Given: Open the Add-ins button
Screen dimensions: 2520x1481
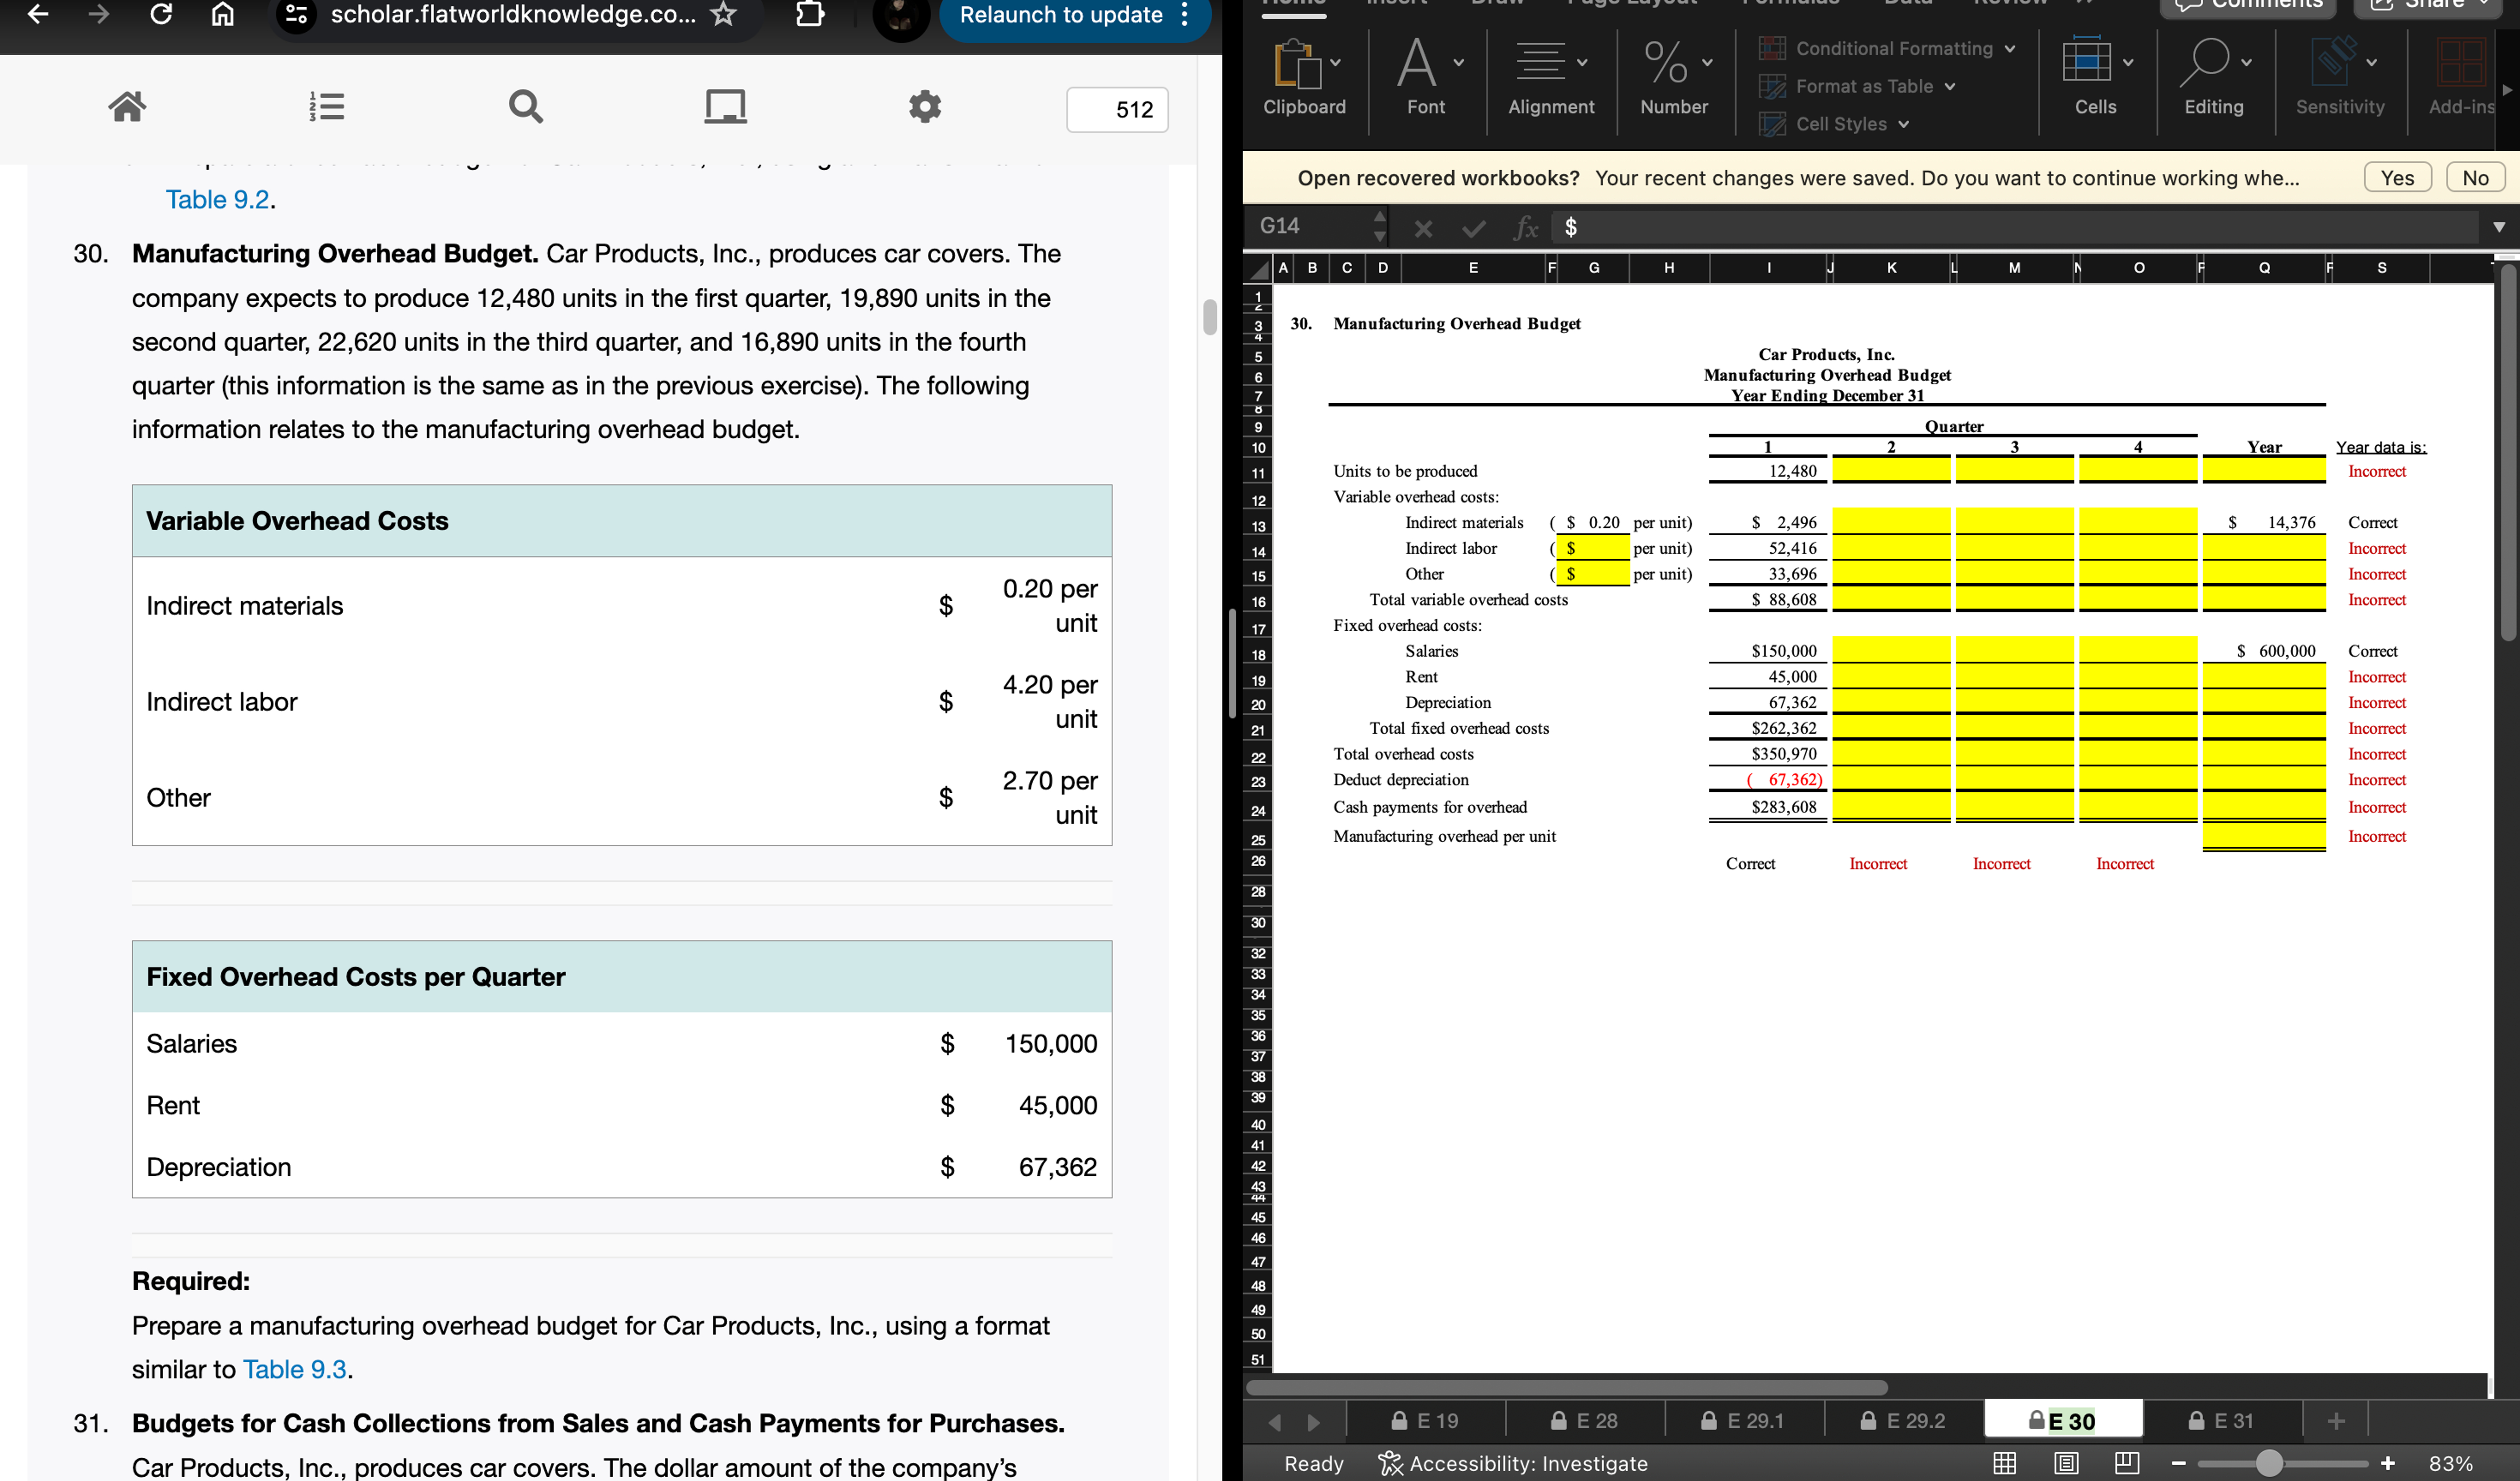Looking at the screenshot, I should 2462,78.
